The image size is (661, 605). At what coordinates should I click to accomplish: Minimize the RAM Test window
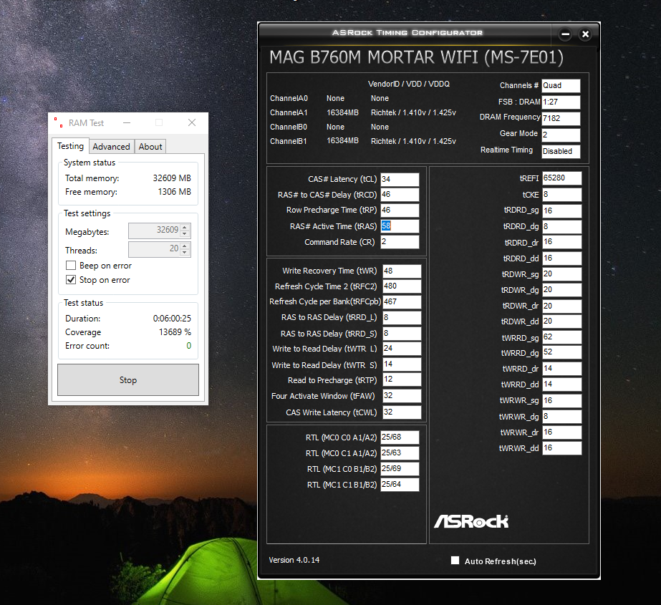point(127,122)
